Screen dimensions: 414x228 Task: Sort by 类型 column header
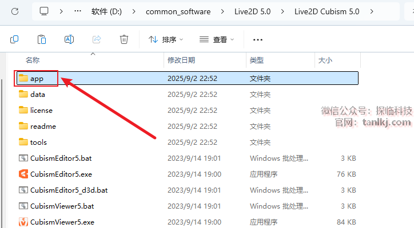257,60
